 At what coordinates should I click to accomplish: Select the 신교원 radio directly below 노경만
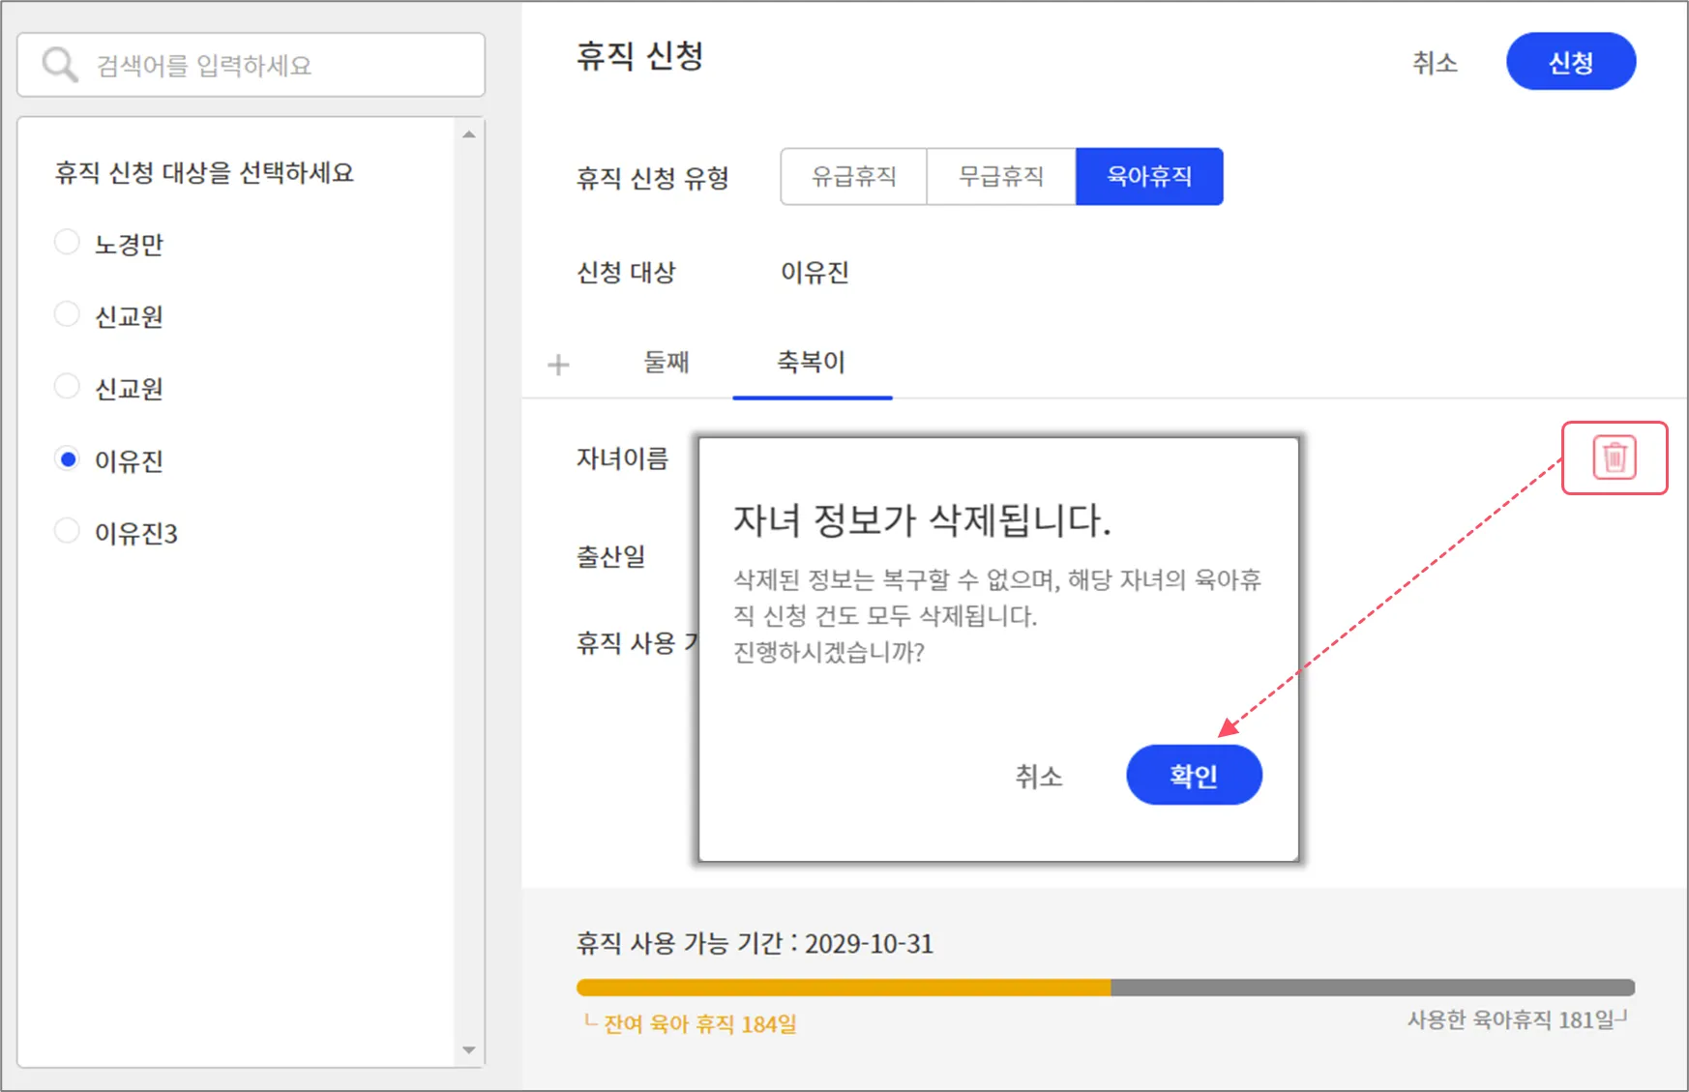[x=67, y=314]
